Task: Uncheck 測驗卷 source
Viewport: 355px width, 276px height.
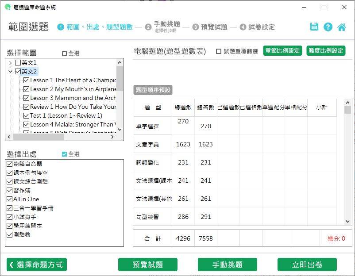Action: (9, 234)
